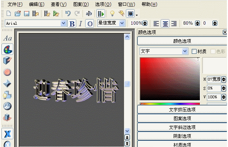Open the 文字 dropdown in color panel
The height and width of the screenshot is (147, 228).
coord(185,51)
